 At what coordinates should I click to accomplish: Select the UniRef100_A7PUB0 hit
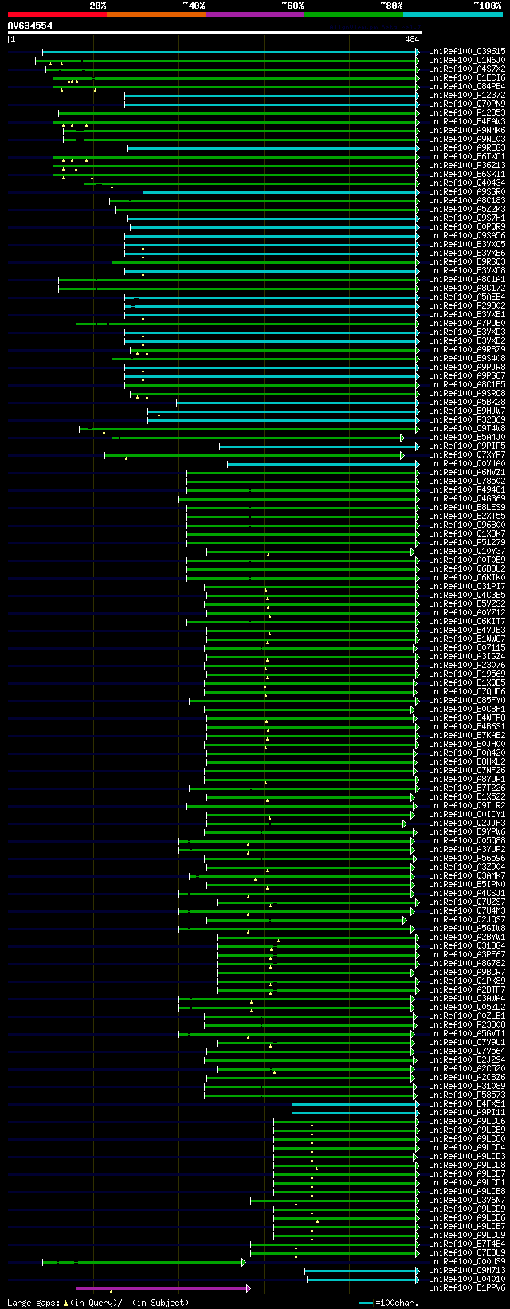point(467,323)
